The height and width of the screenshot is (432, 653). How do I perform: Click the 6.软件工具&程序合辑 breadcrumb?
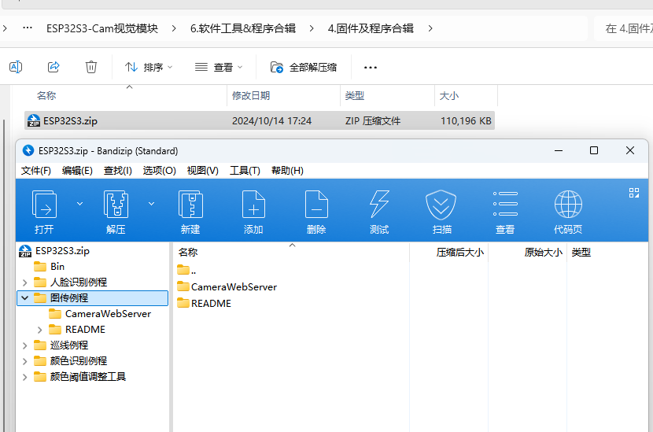[243, 28]
